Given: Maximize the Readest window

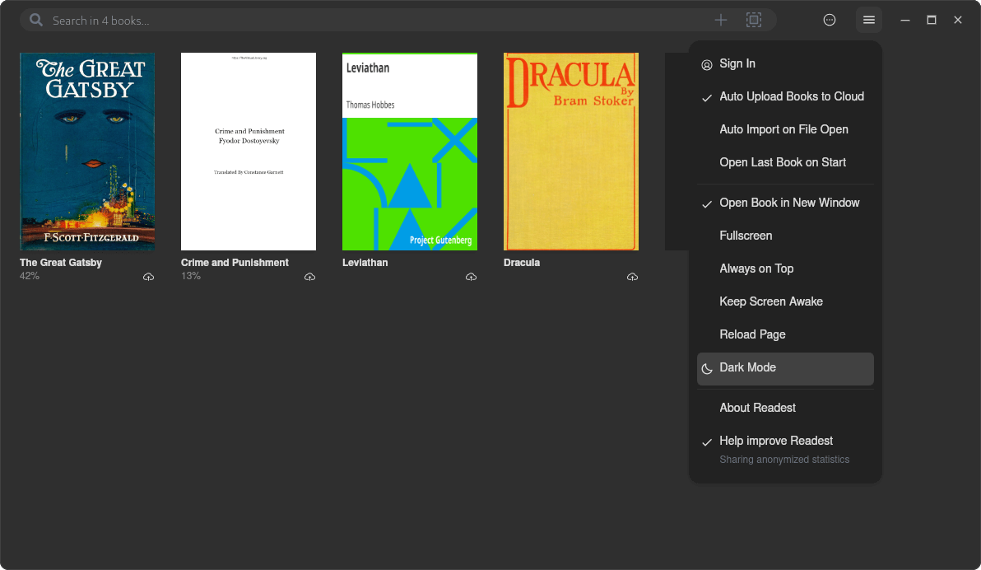Looking at the screenshot, I should click(932, 20).
